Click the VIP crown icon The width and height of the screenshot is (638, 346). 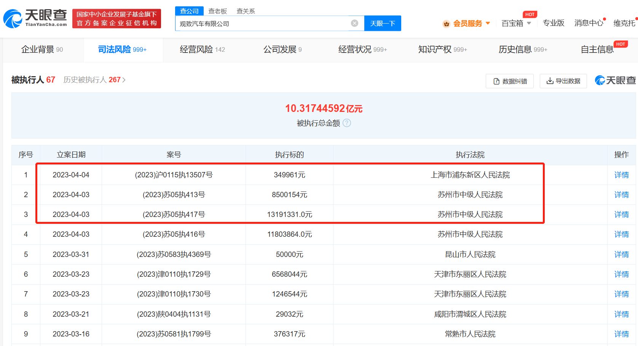(x=447, y=24)
